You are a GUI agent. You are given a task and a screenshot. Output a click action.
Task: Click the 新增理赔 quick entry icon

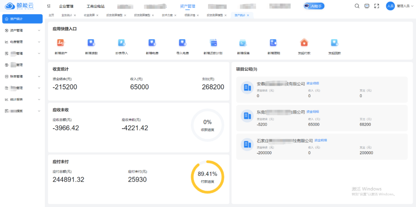pos(273,43)
